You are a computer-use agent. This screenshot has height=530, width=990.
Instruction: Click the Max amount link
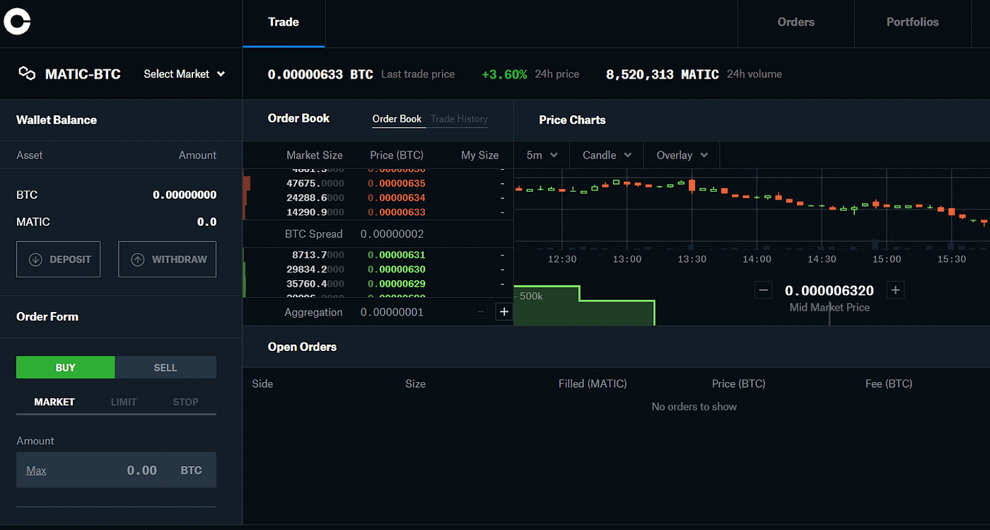coord(36,471)
